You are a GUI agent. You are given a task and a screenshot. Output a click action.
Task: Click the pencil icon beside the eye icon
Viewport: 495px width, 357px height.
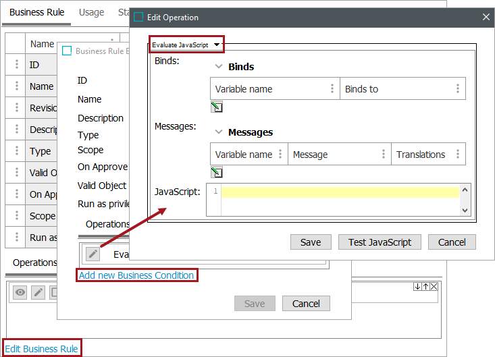(38, 292)
